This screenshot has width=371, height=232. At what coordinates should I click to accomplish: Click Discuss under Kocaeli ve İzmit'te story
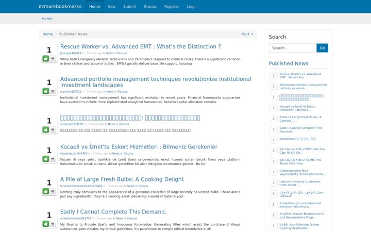pyautogui.click(x=128, y=154)
